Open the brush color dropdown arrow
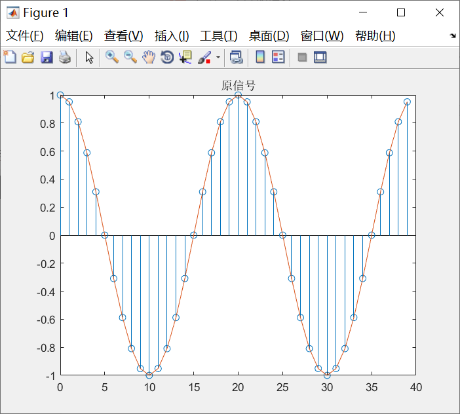The height and width of the screenshot is (414, 460). click(218, 57)
